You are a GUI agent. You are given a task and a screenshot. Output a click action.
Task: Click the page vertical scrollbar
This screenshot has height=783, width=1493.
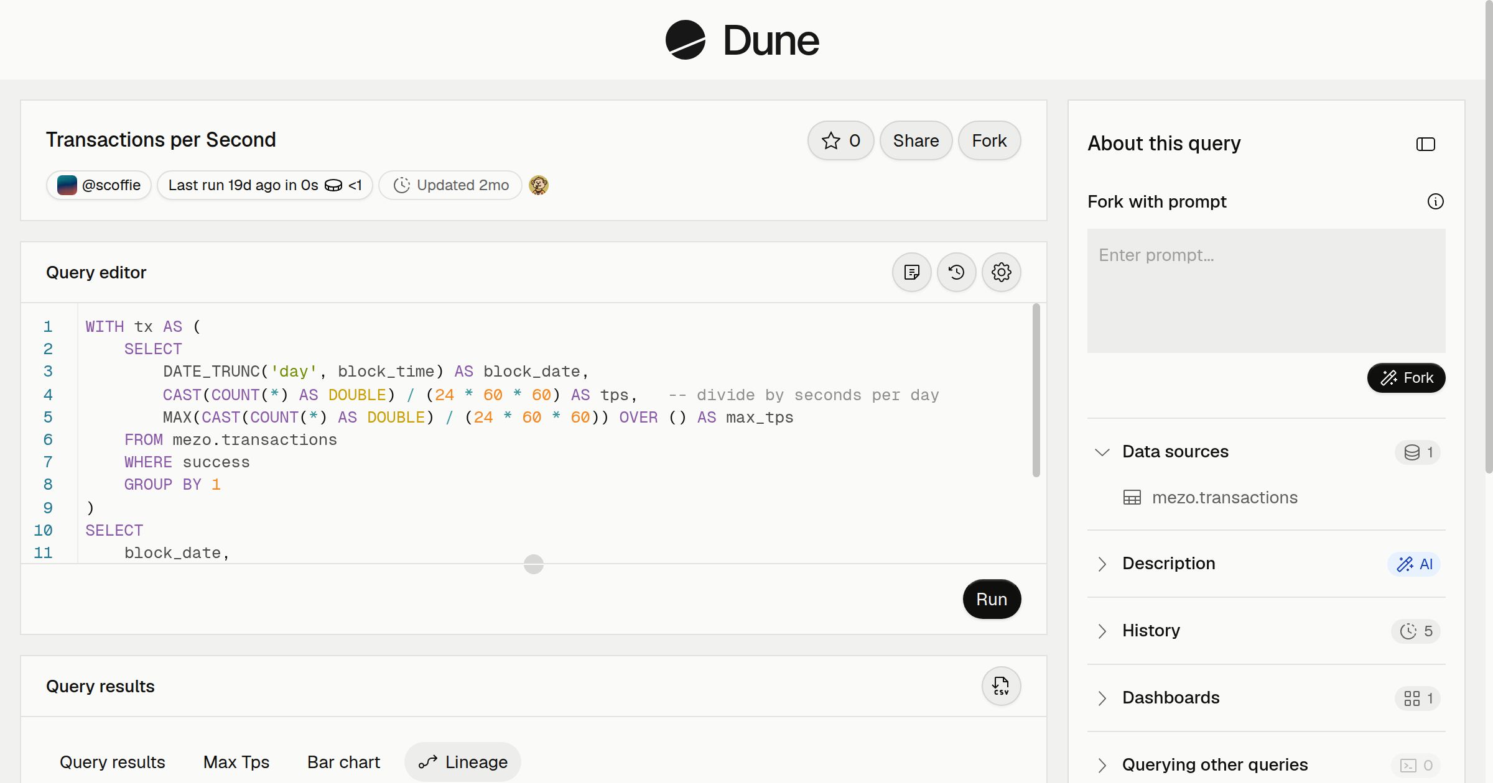click(x=1489, y=236)
